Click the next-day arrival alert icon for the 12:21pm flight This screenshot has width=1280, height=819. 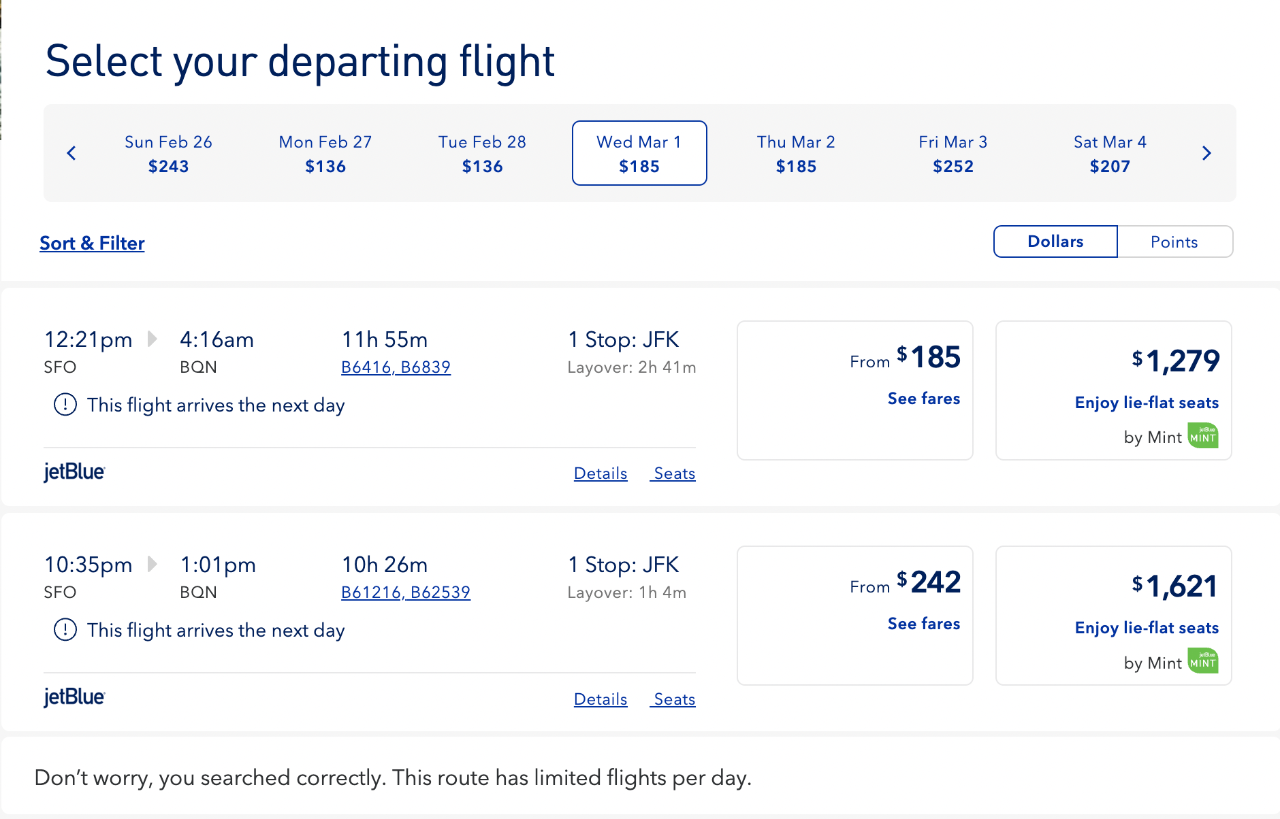pyautogui.click(x=65, y=405)
